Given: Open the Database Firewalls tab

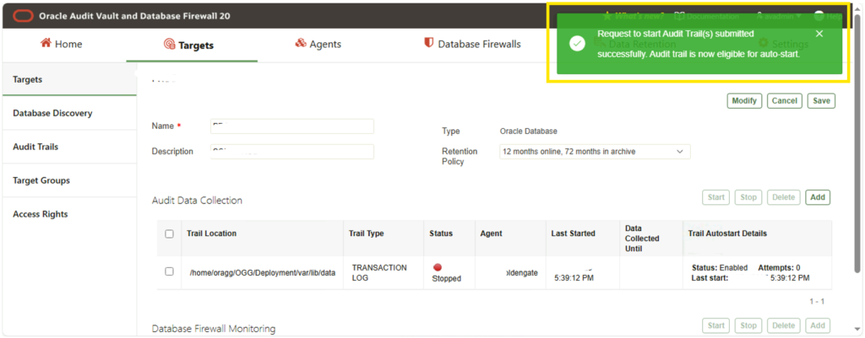Looking at the screenshot, I should 472,44.
